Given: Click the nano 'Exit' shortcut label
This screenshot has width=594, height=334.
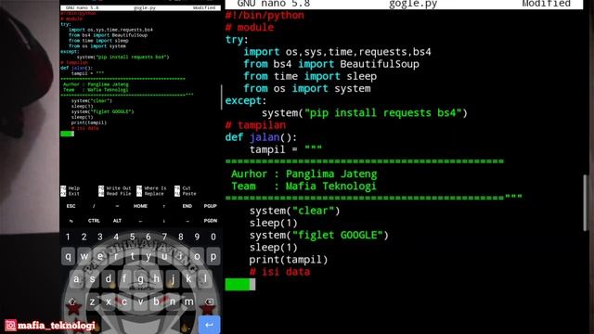Looking at the screenshot, I should point(74,194).
